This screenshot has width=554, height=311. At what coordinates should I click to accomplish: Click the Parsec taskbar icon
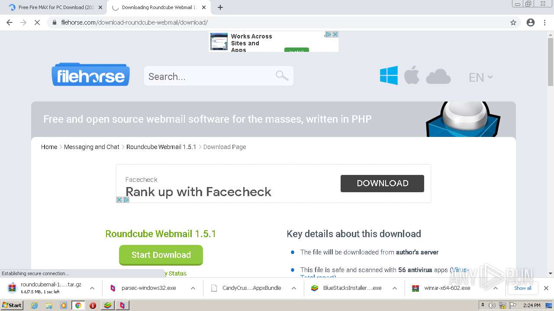122,305
